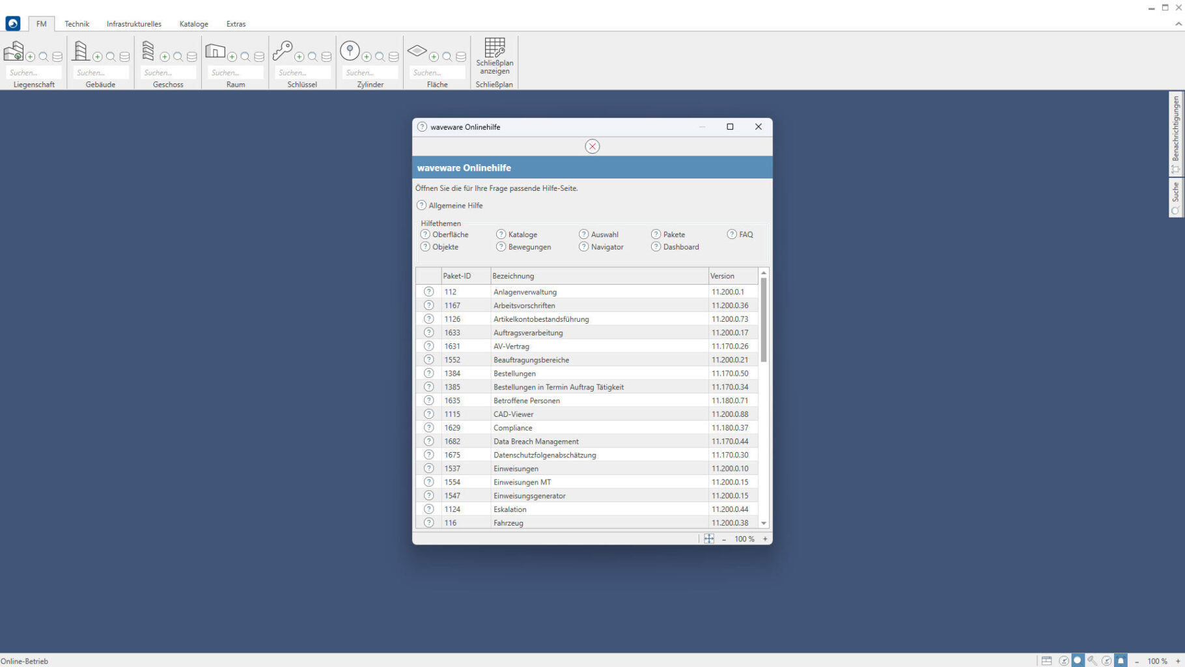
Task: Click the Fläche layer icon in ribbon
Action: (x=417, y=51)
